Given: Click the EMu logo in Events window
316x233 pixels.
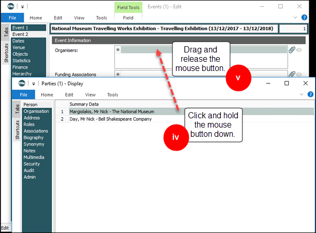Looking at the screenshot, I should (9, 7).
